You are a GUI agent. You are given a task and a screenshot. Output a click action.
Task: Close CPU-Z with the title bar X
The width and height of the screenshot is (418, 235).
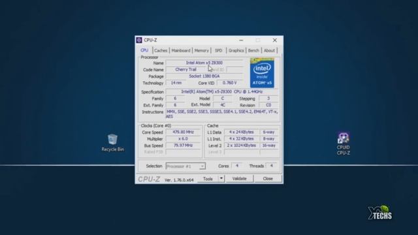coord(275,40)
